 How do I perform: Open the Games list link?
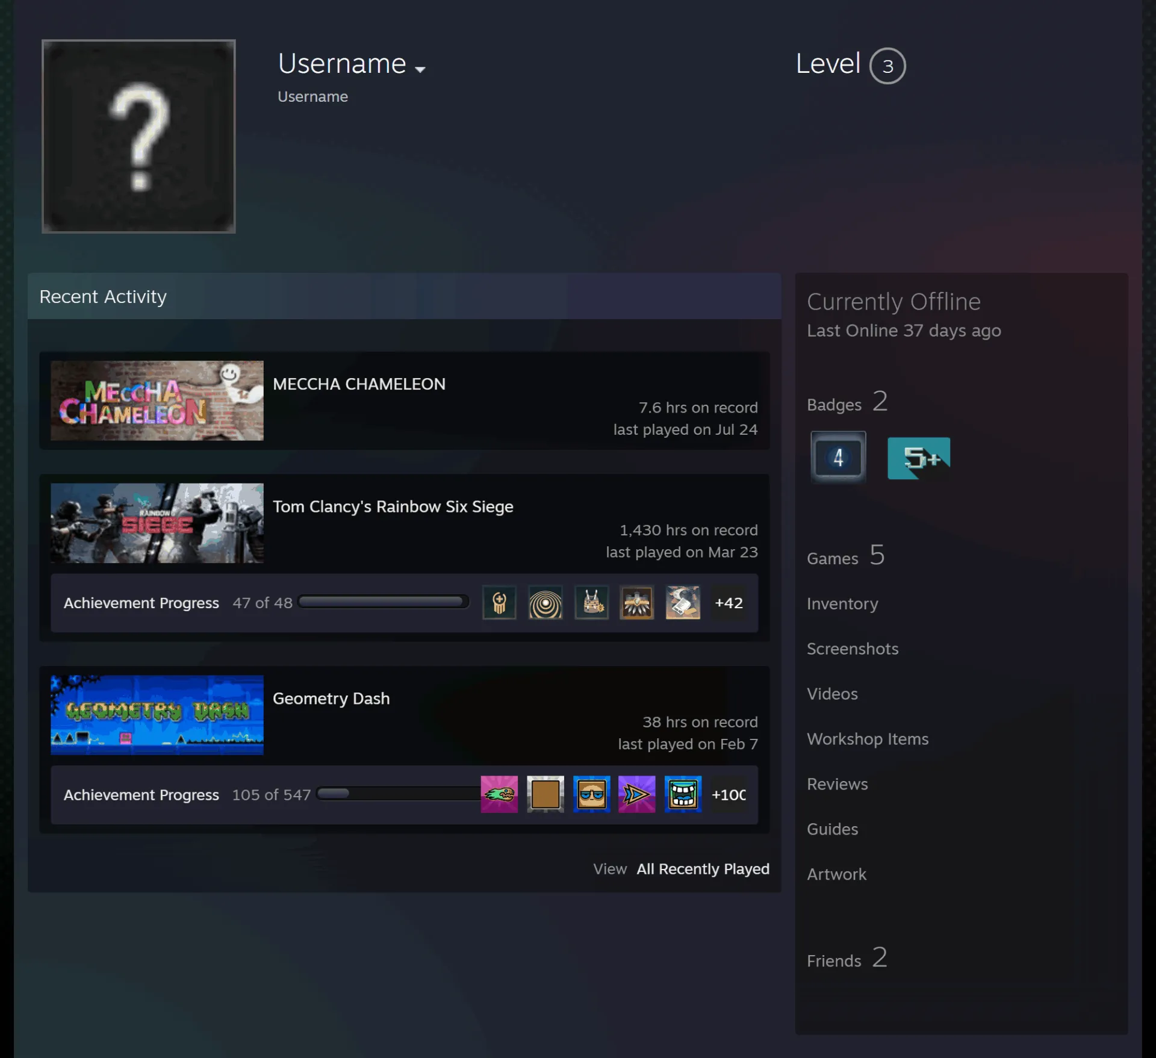tap(846, 556)
